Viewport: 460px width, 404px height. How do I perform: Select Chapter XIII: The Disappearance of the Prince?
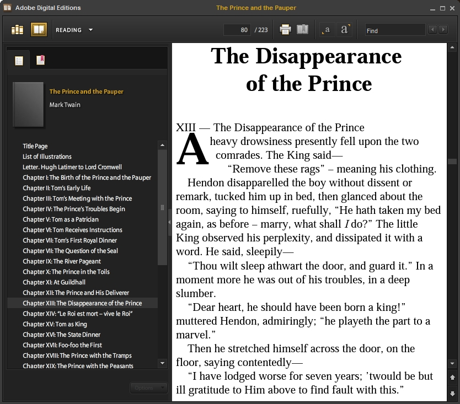pos(82,303)
